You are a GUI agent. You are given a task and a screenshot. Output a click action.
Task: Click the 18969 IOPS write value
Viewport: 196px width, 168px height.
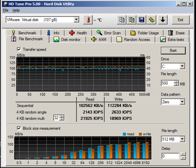pos(121,118)
